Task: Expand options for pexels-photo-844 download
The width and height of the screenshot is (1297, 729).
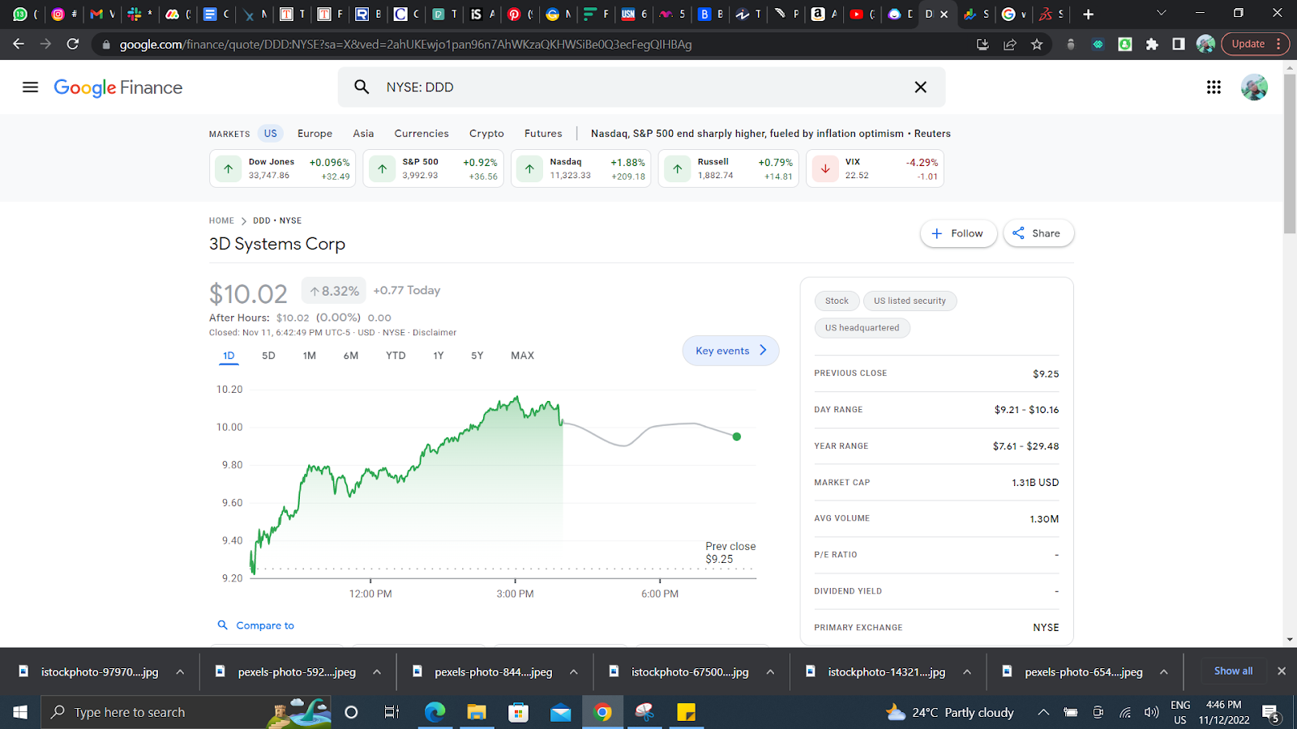Action: 573,671
